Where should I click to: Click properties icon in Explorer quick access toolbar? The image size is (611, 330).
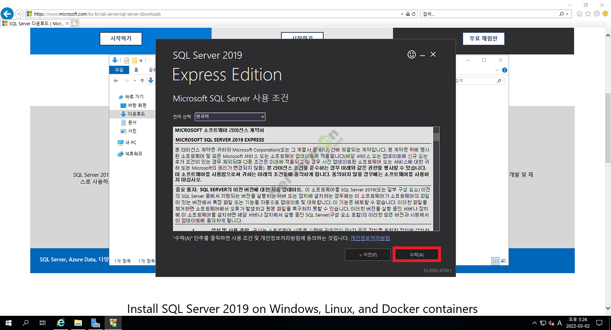126,60
